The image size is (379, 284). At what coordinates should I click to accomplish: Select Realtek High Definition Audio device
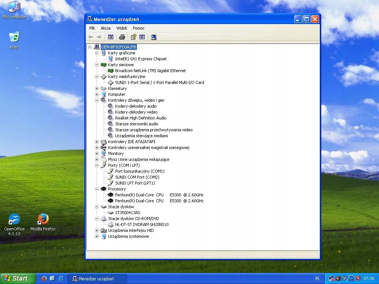coord(140,118)
